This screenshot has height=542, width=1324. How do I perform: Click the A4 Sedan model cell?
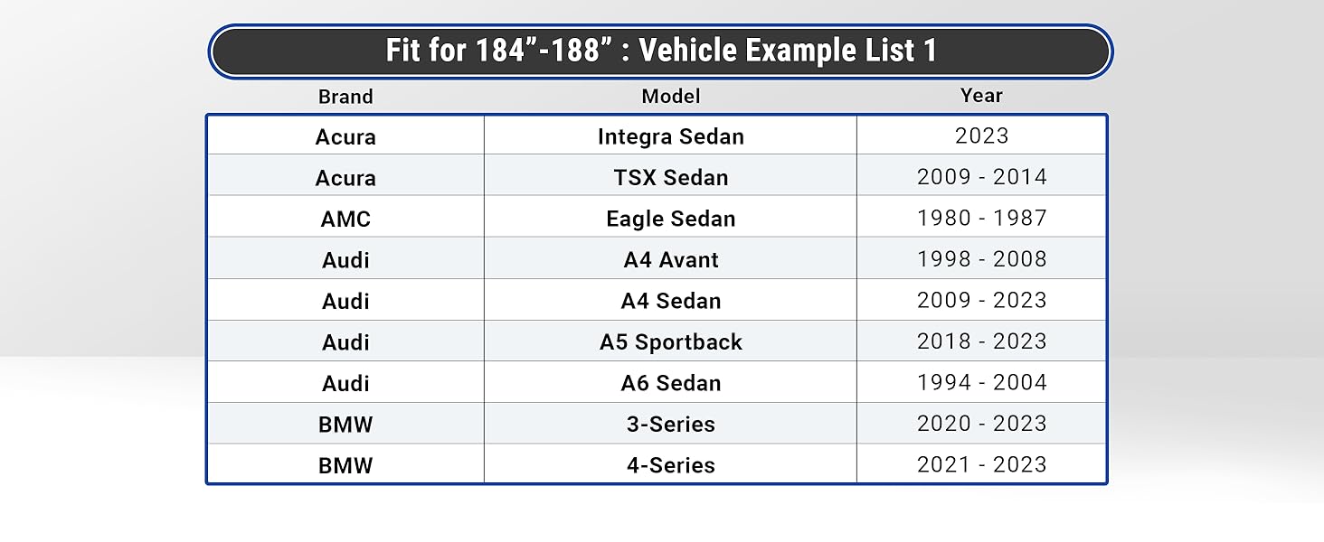671,300
